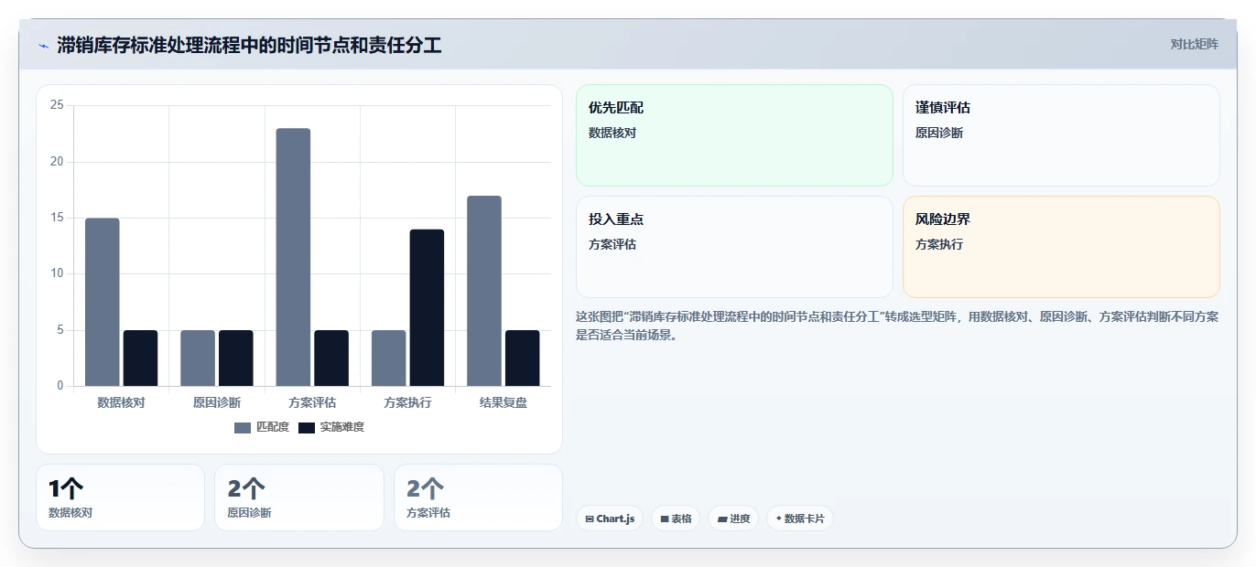Open the 风险边界 matrix card
1256x567 pixels.
(x=1061, y=247)
